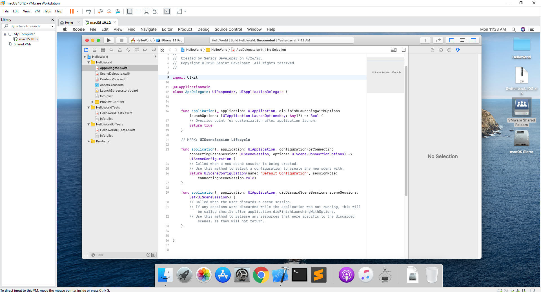Open the Debug navigator
The image size is (541, 292).
137,50
